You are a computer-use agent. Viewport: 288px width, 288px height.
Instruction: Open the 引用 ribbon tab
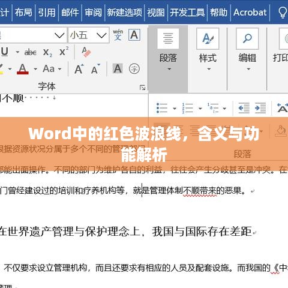coord(47,13)
